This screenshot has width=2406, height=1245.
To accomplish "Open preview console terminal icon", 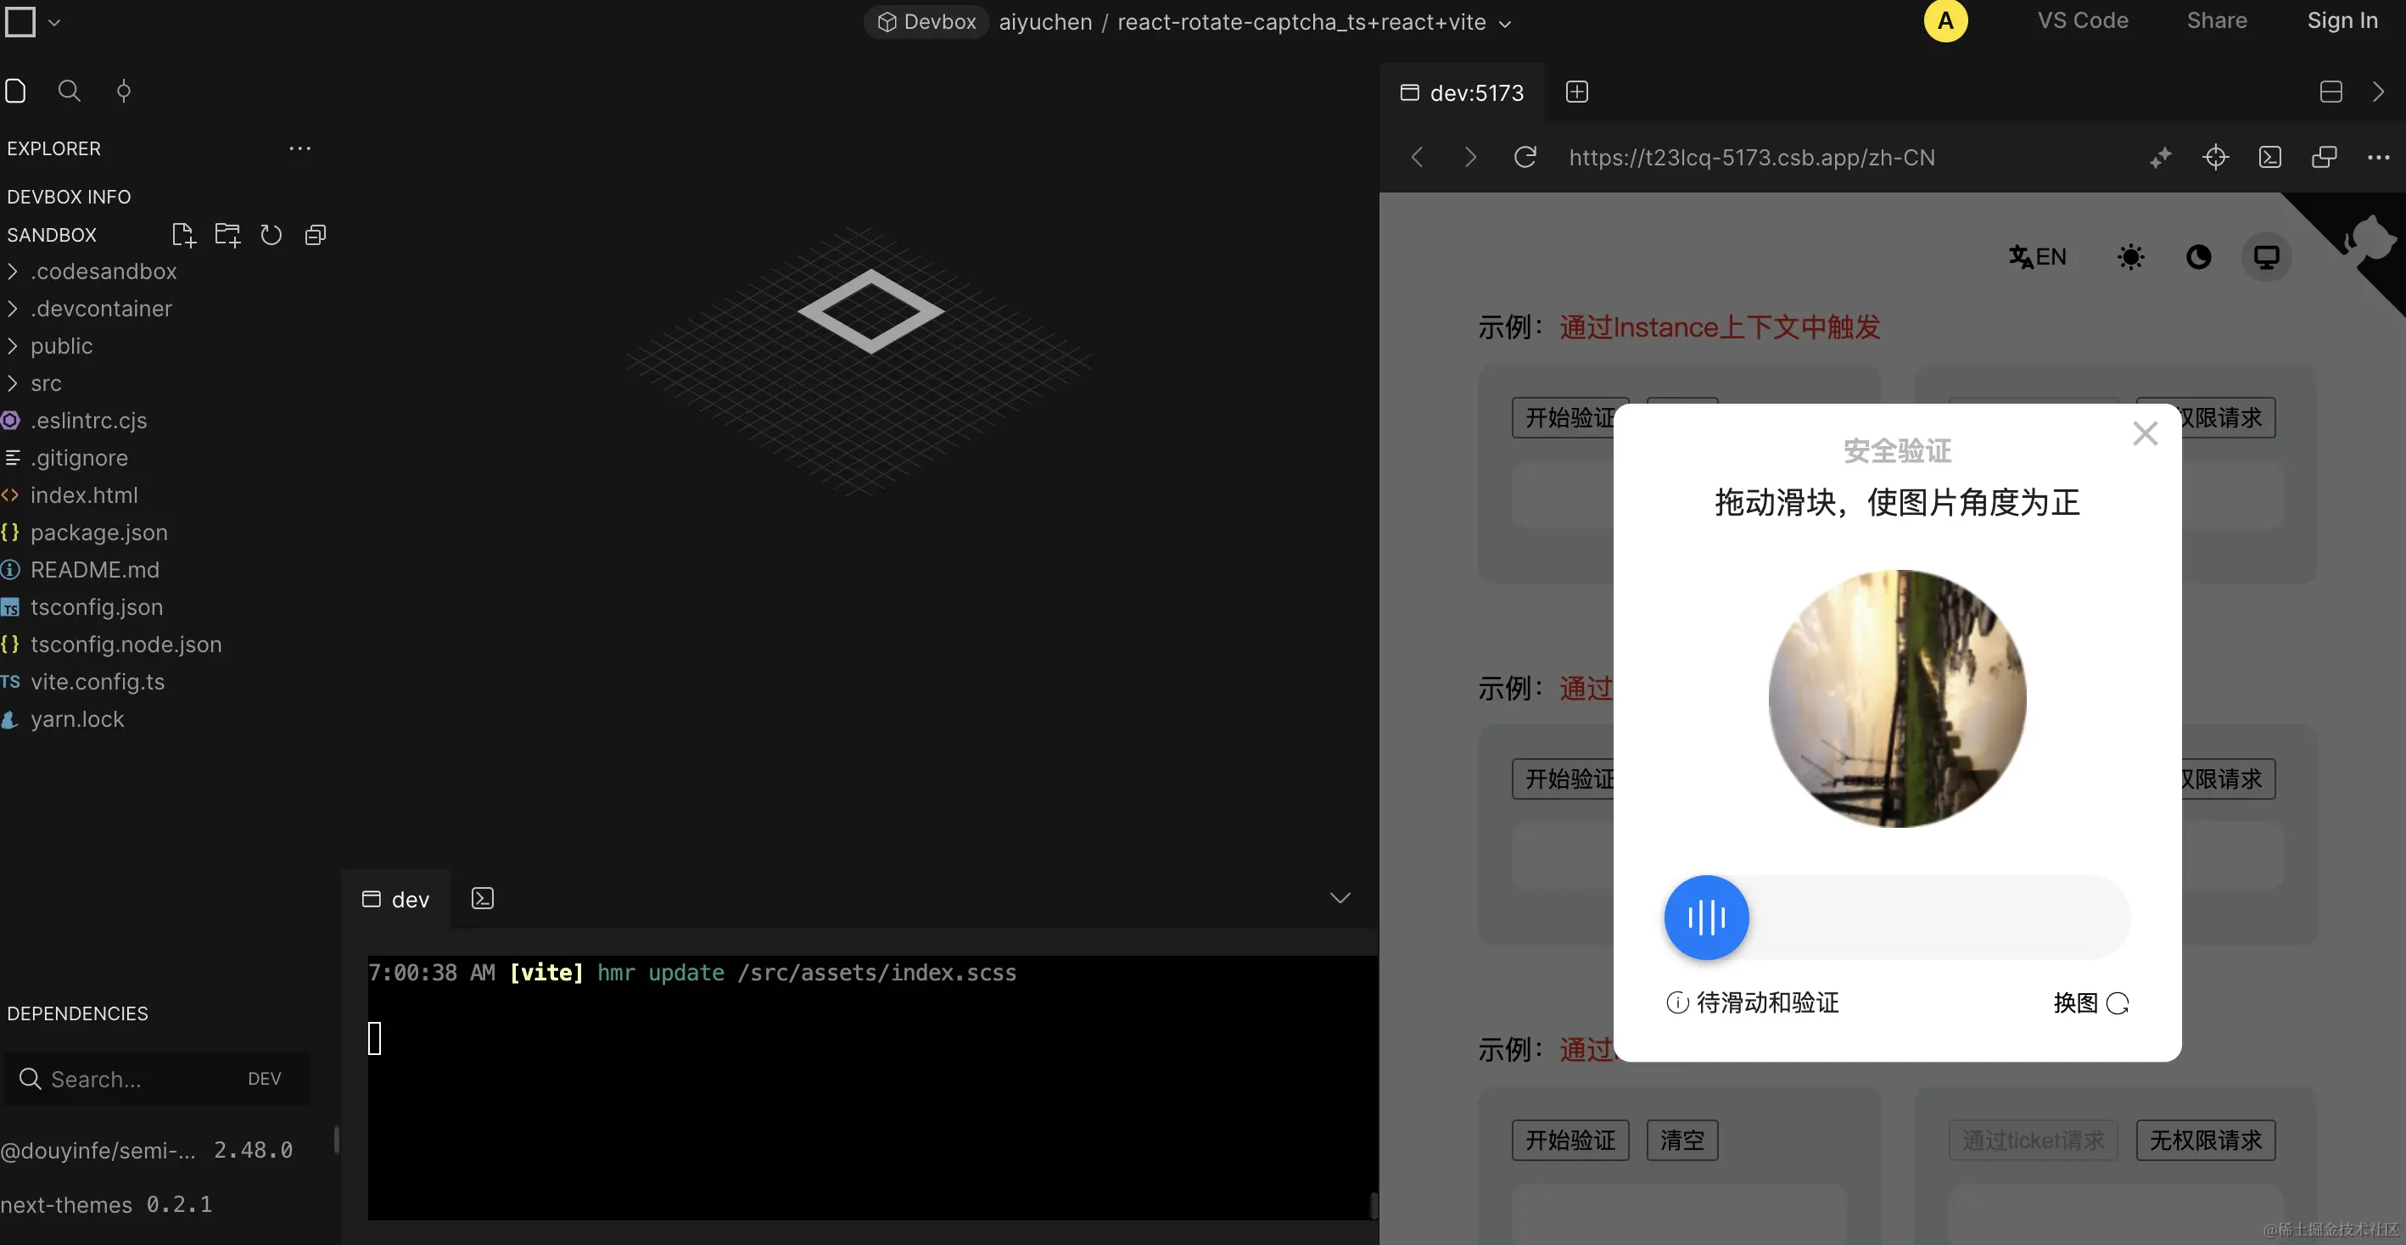I will pyautogui.click(x=2269, y=157).
